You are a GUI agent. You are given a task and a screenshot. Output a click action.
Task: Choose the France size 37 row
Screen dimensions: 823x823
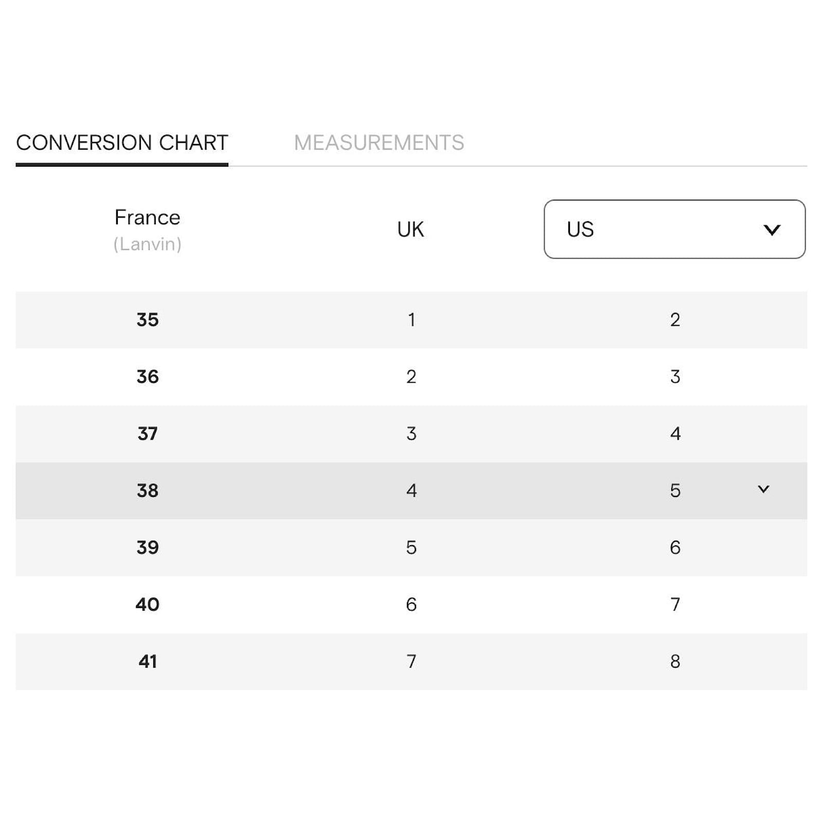(x=411, y=434)
